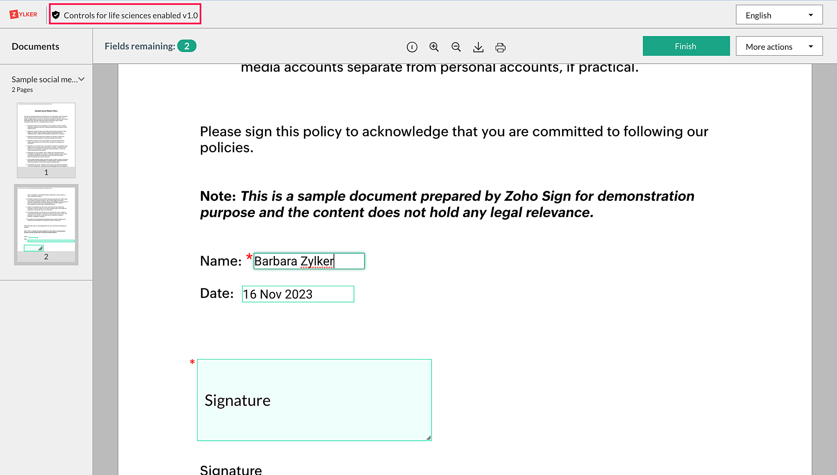Print the document
837x475 pixels.
coord(500,47)
